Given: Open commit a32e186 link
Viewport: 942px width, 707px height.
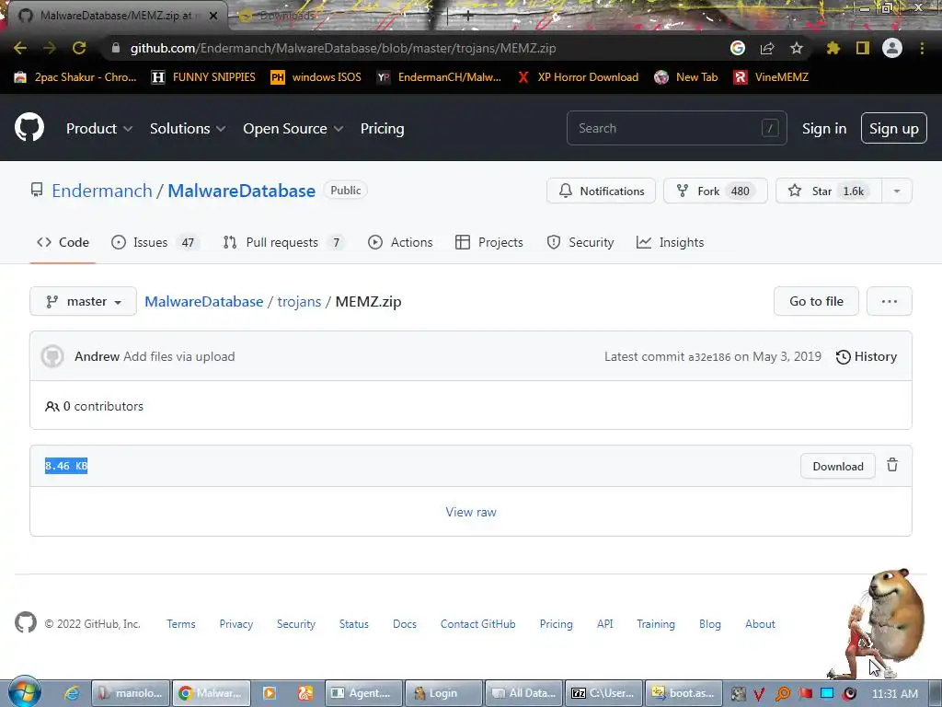Looking at the screenshot, I should [x=709, y=356].
